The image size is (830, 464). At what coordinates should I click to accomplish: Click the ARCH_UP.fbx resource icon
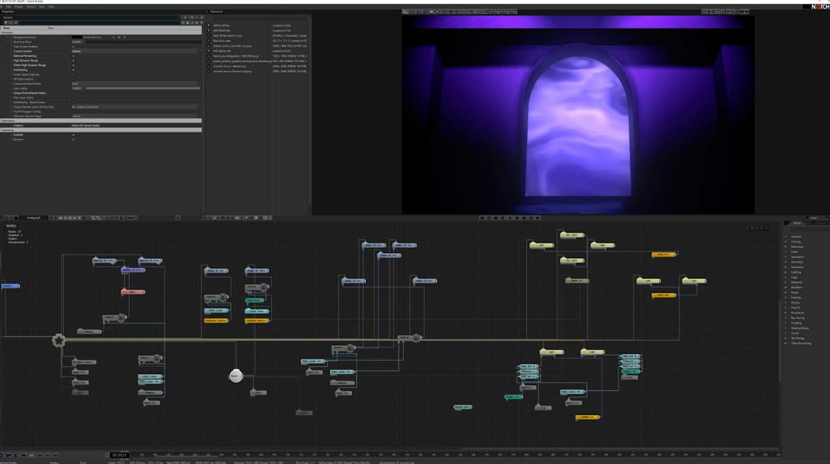pos(209,26)
